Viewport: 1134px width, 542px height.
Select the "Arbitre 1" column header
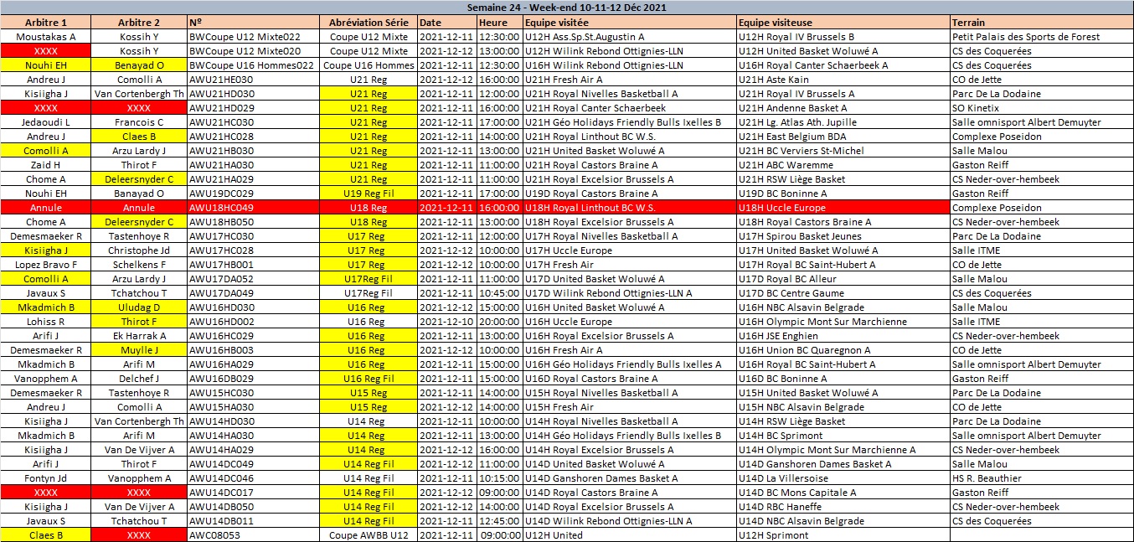click(x=45, y=23)
